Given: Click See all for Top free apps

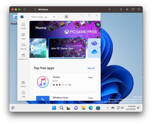Looking at the screenshot, I should [x=91, y=68].
